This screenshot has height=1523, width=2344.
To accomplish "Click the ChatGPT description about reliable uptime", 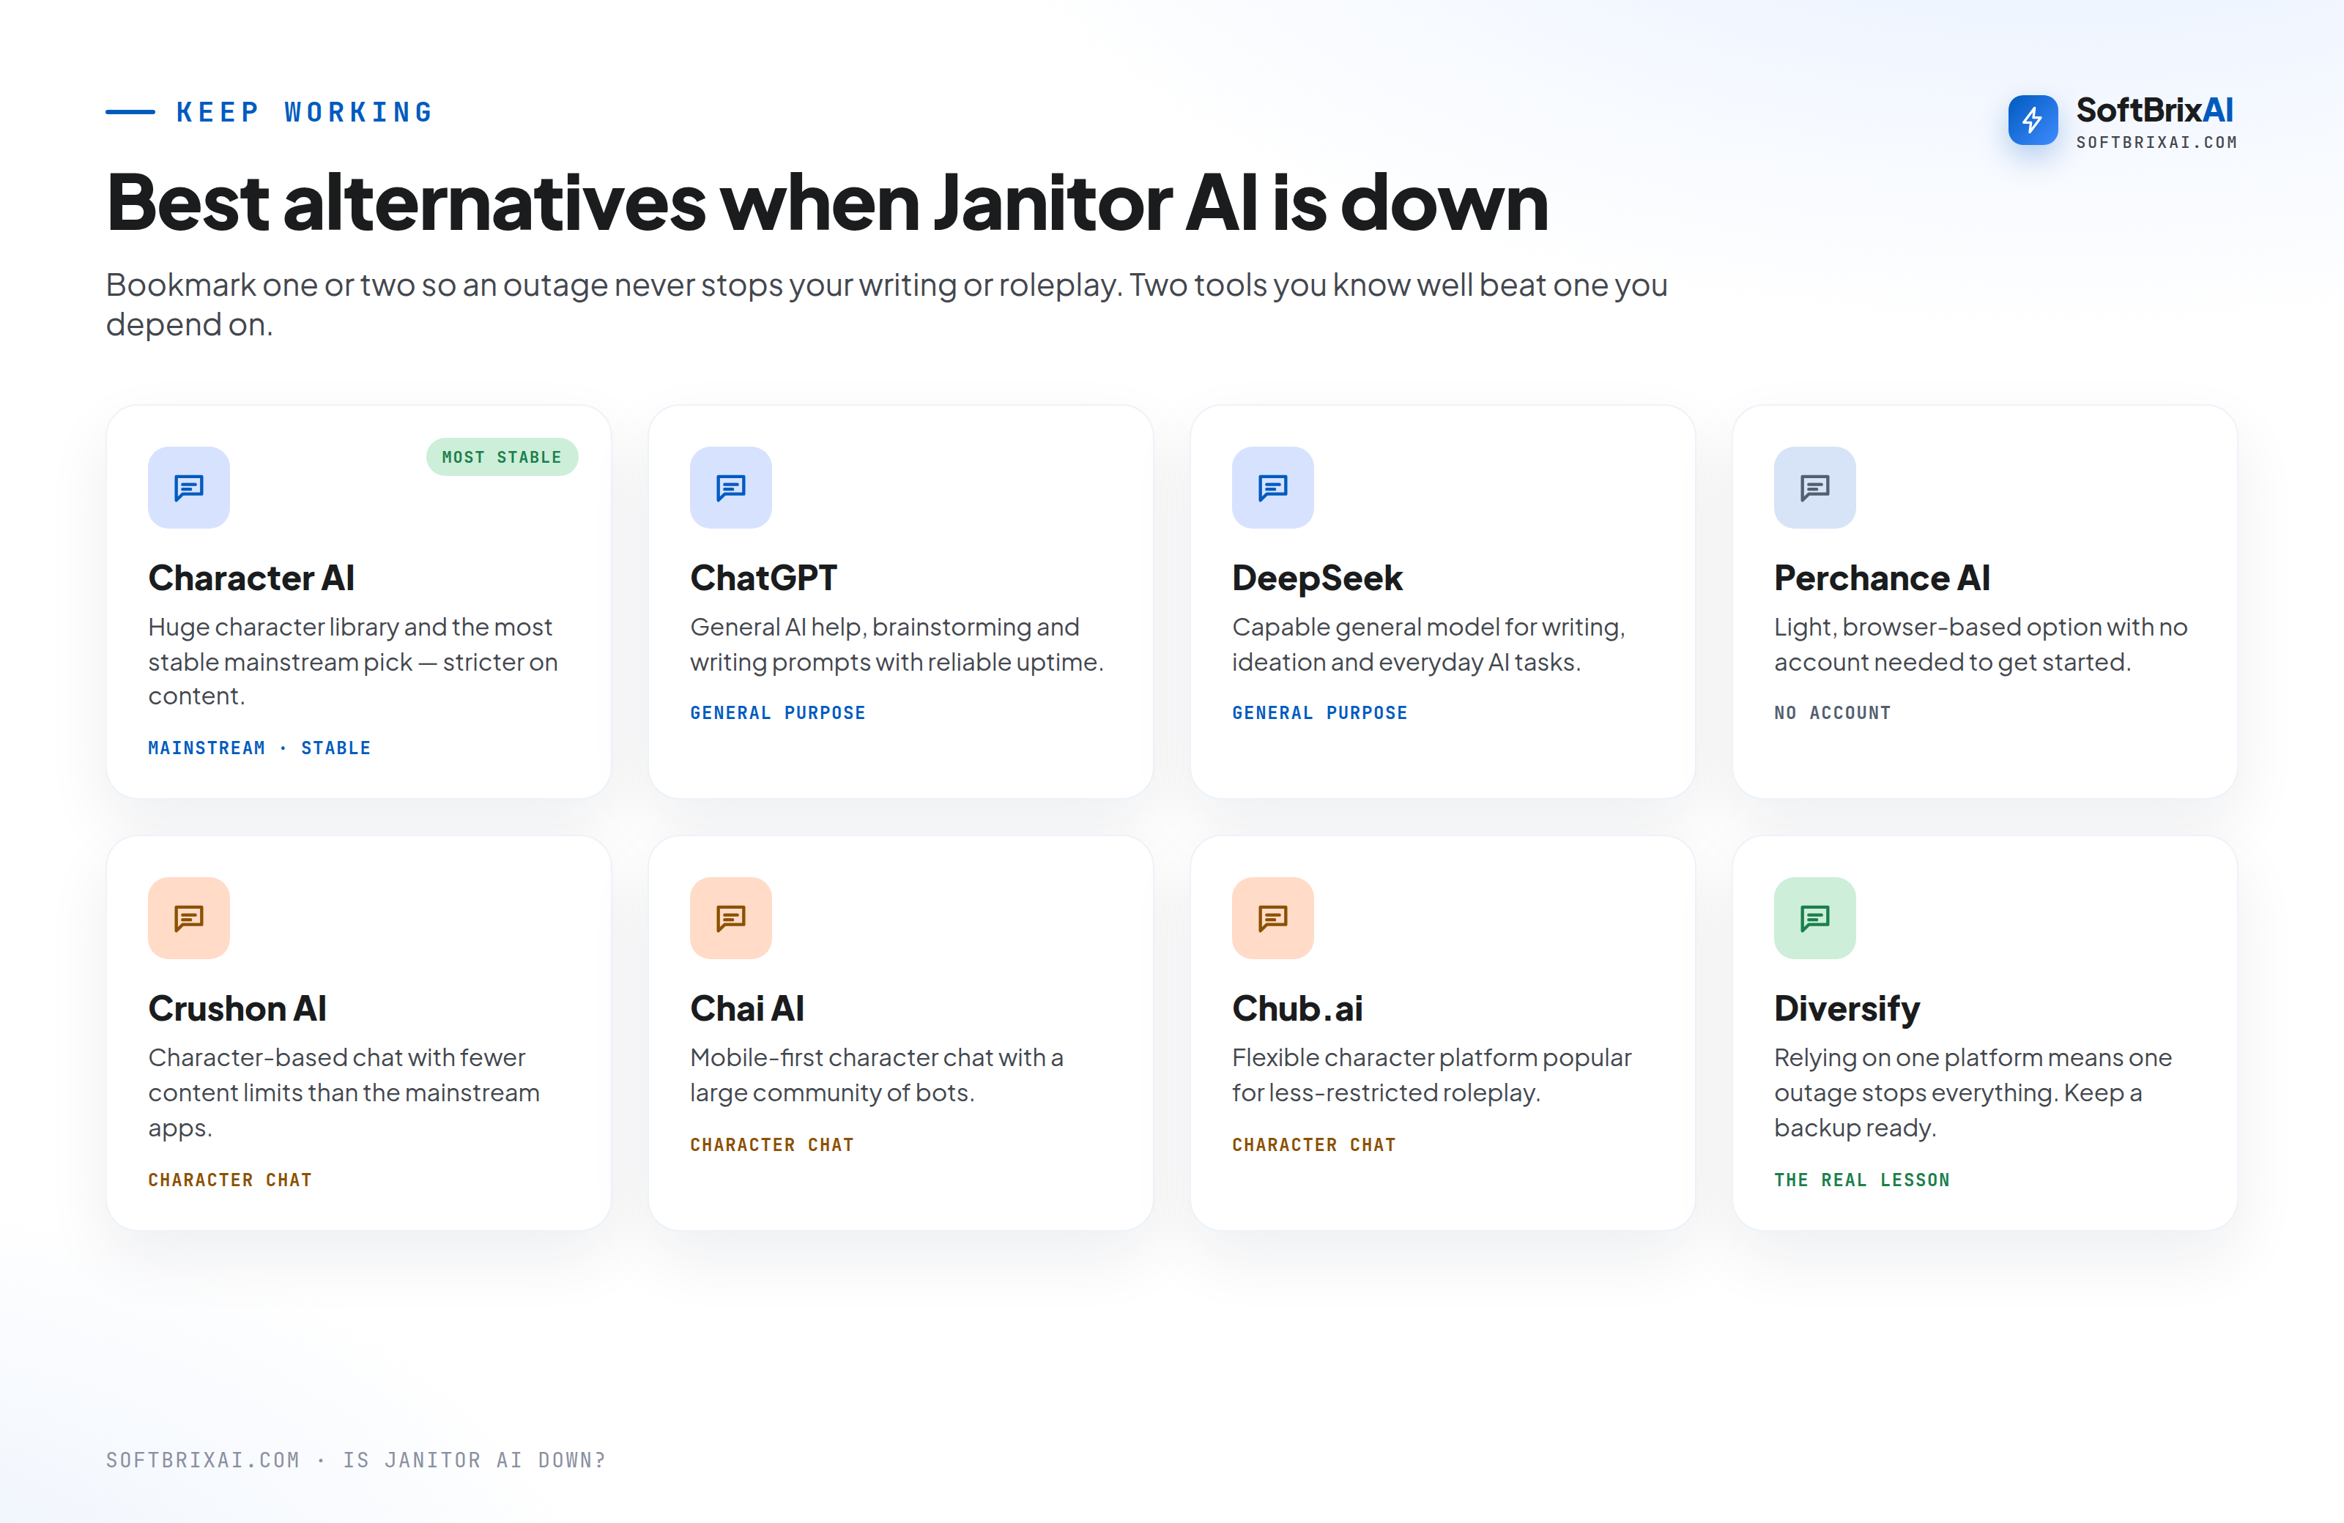I will point(897,645).
